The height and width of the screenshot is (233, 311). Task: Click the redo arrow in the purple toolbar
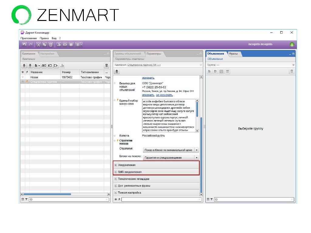click(31, 45)
